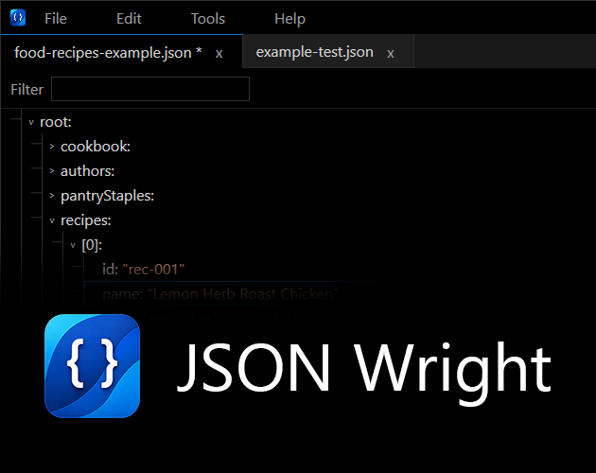Close the example-test.json tab

point(391,54)
